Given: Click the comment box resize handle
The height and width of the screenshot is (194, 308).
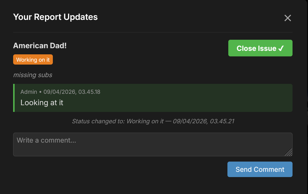Looking at the screenshot, I should click(x=289, y=153).
